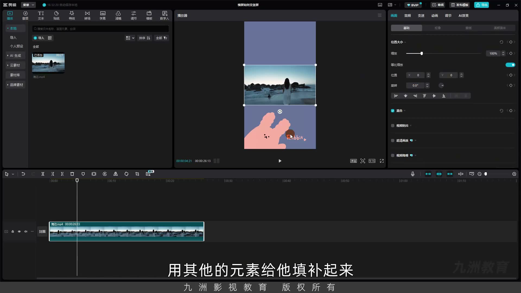Open the 滤镜 filters panel

tap(118, 15)
